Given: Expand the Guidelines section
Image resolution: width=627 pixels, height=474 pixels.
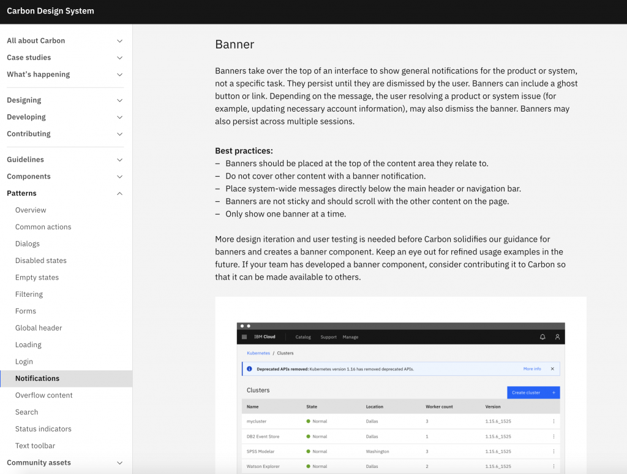Looking at the screenshot, I should point(65,159).
